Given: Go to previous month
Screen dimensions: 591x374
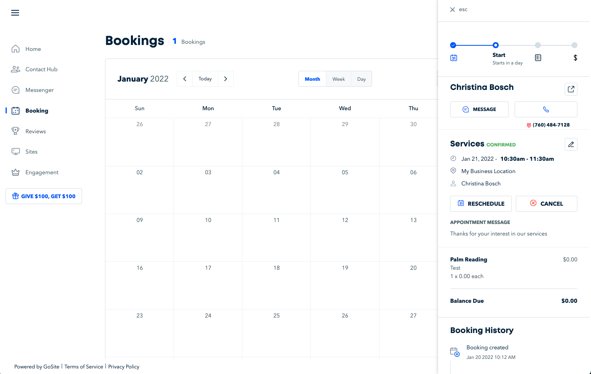Looking at the screenshot, I should (185, 79).
